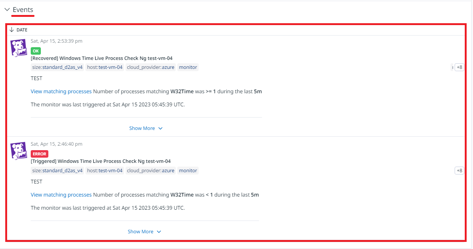
Task: Open View matching processes in Triggered event
Action: [x=61, y=195]
